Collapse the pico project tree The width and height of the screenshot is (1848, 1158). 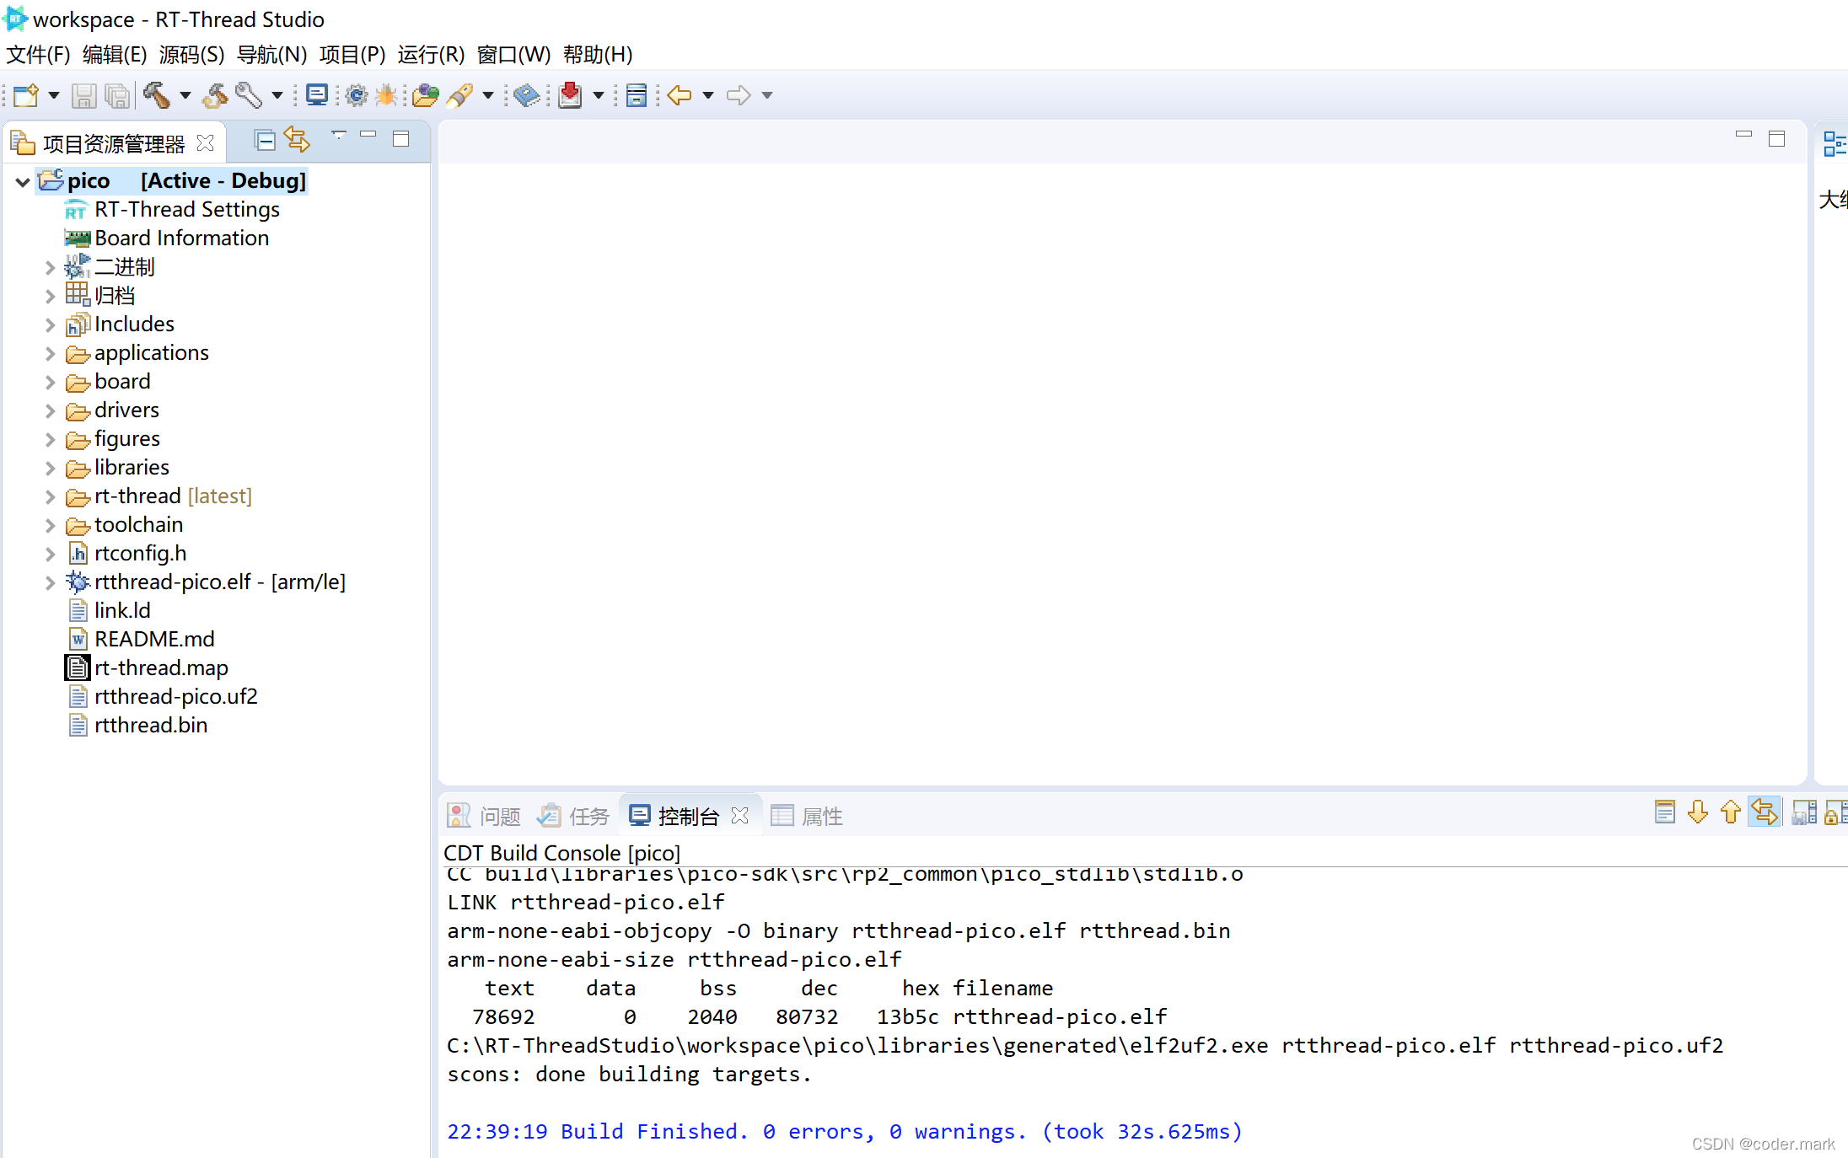pyautogui.click(x=23, y=181)
